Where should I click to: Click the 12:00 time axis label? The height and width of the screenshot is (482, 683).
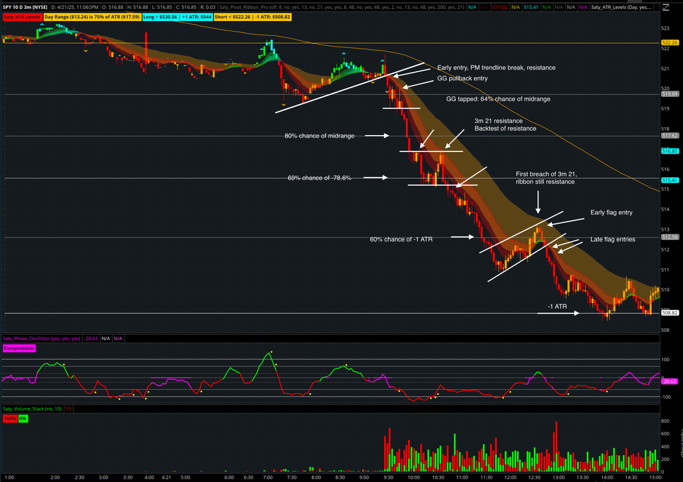point(509,476)
